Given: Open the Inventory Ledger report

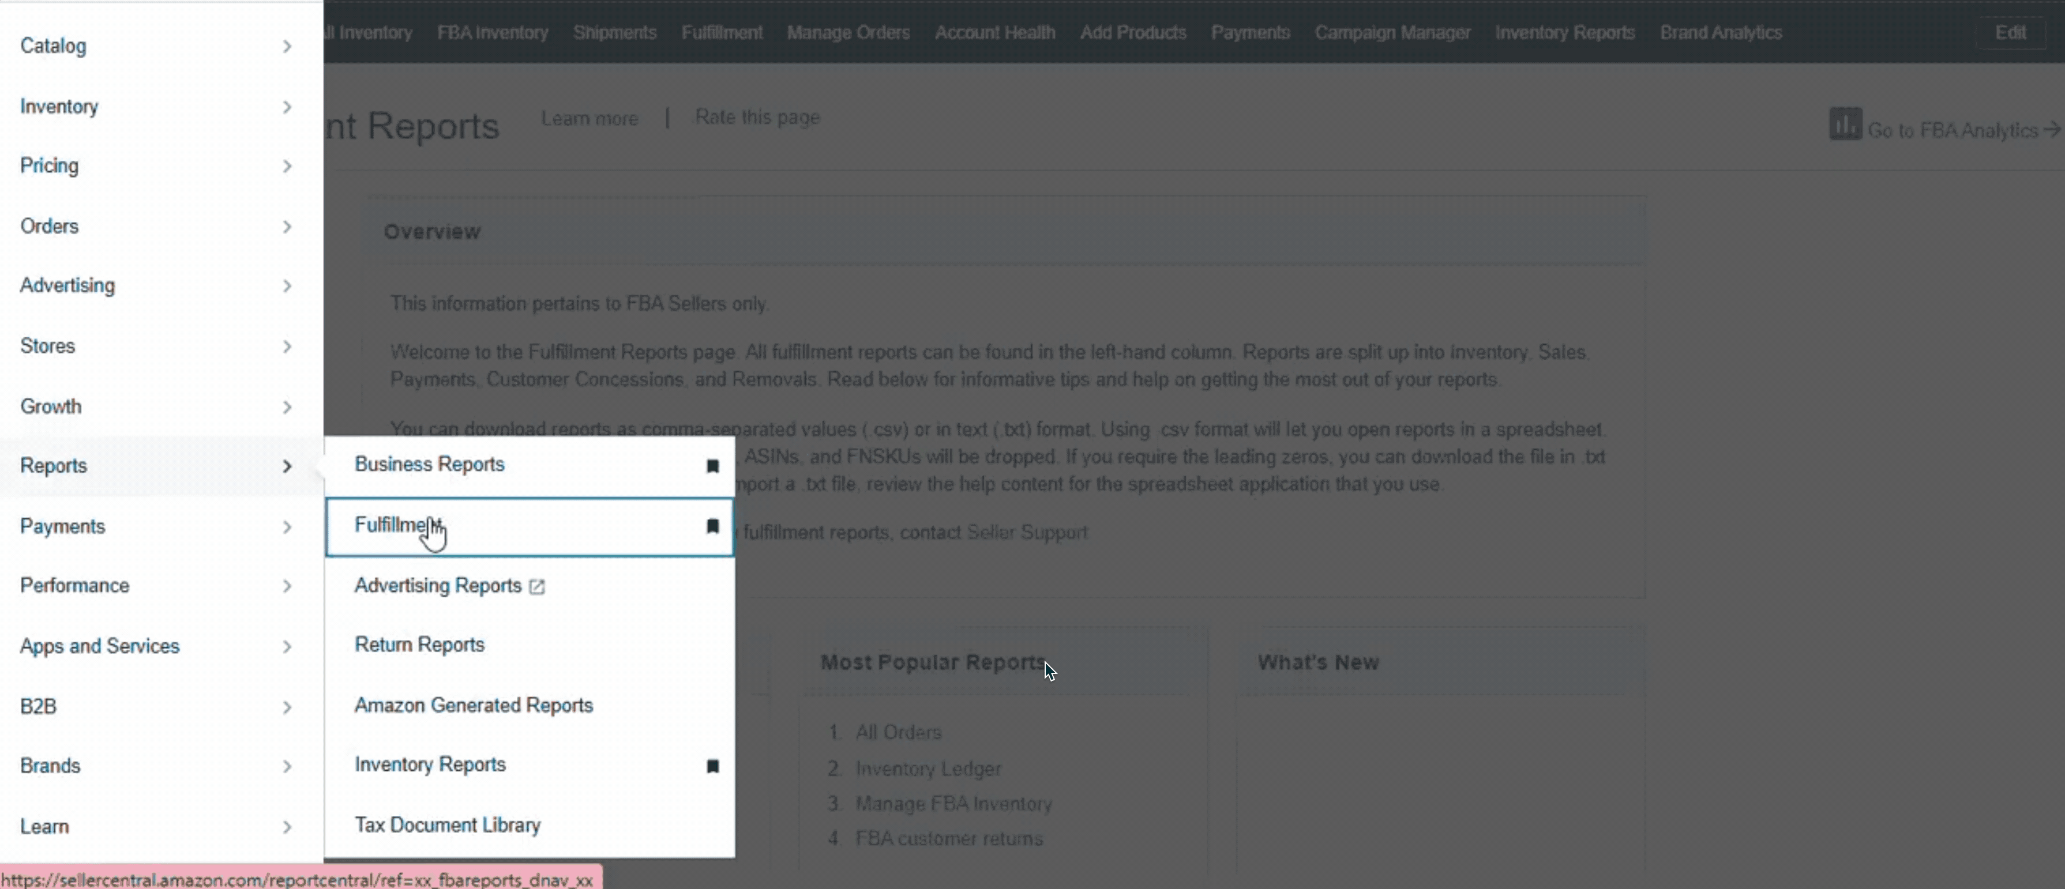Looking at the screenshot, I should coord(928,768).
